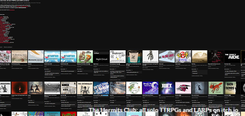This screenshot has height=116, width=245.
Task: Open The Shore cover thumbnail
Action: tap(118, 88)
